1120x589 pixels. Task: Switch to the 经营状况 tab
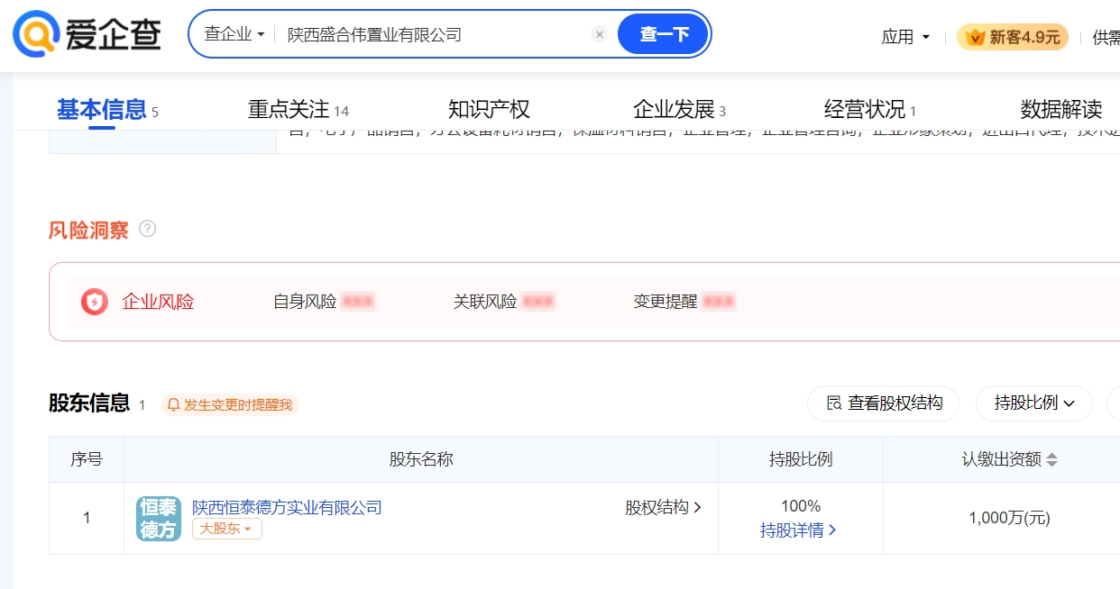tap(870, 110)
